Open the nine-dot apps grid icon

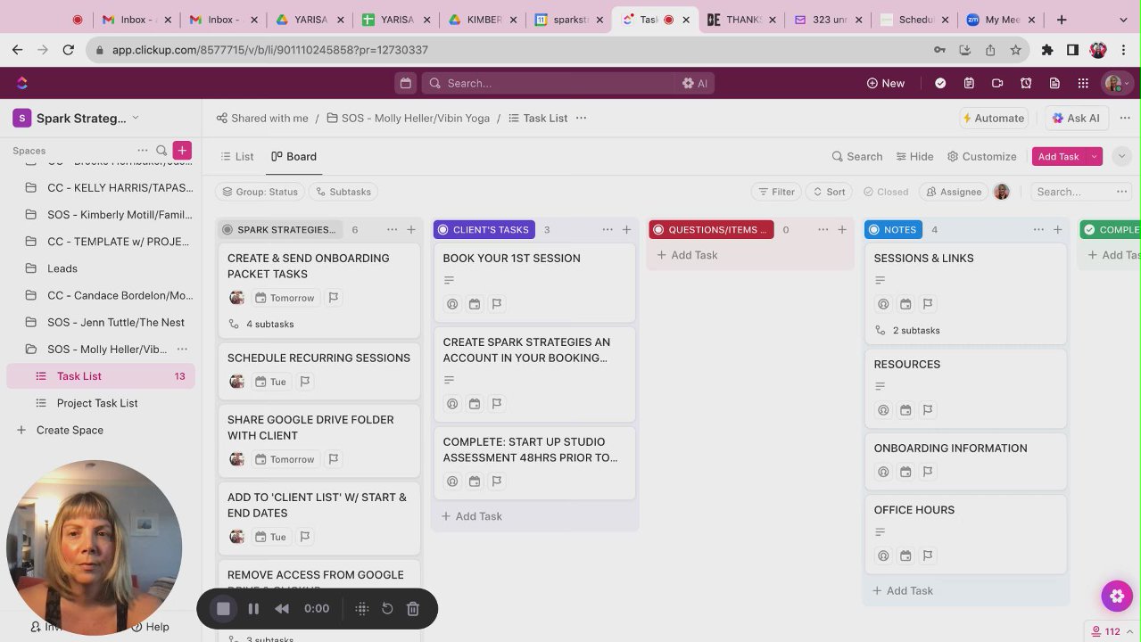pyautogui.click(x=1083, y=83)
